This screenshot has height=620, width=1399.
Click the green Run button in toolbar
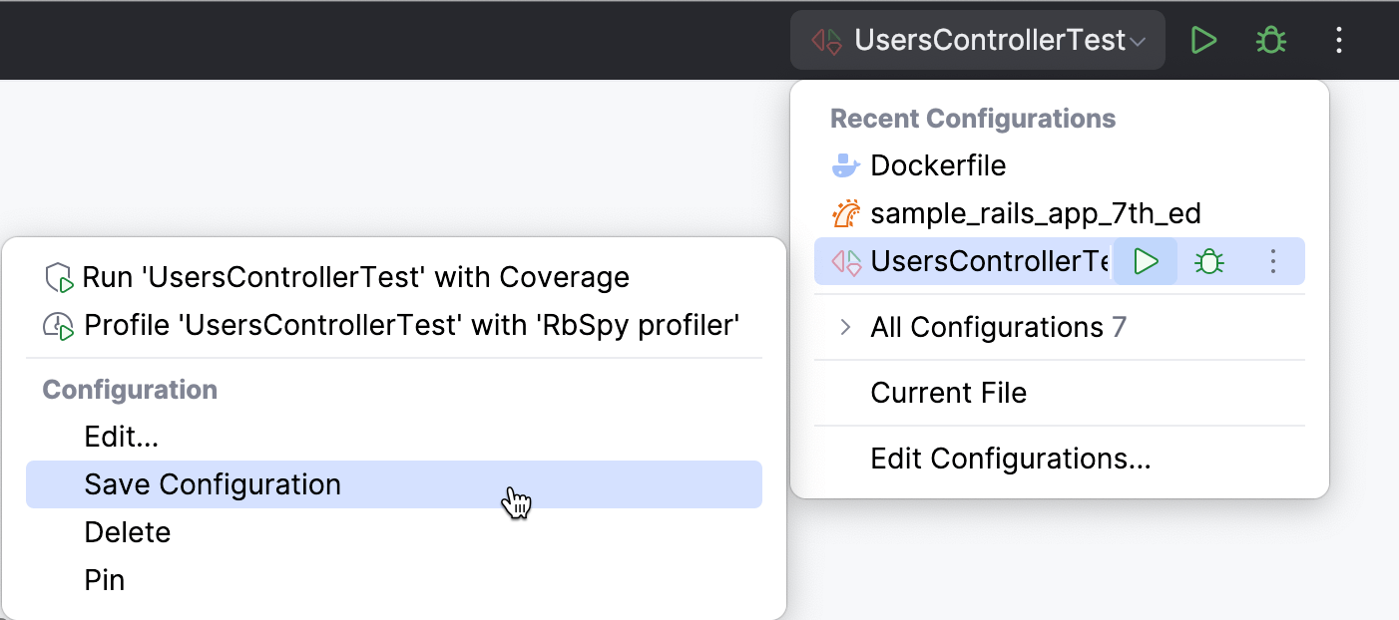[x=1203, y=40]
